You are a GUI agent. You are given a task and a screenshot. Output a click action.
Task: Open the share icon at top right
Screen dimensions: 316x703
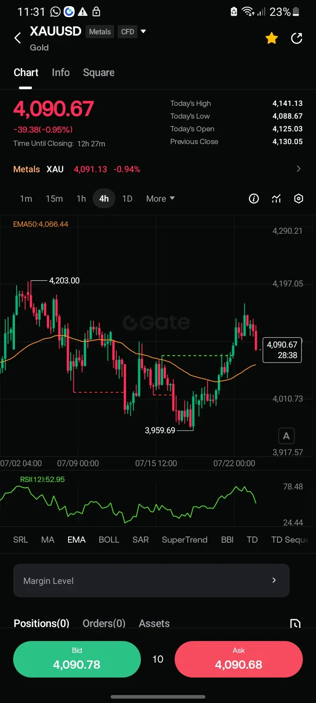tap(297, 38)
